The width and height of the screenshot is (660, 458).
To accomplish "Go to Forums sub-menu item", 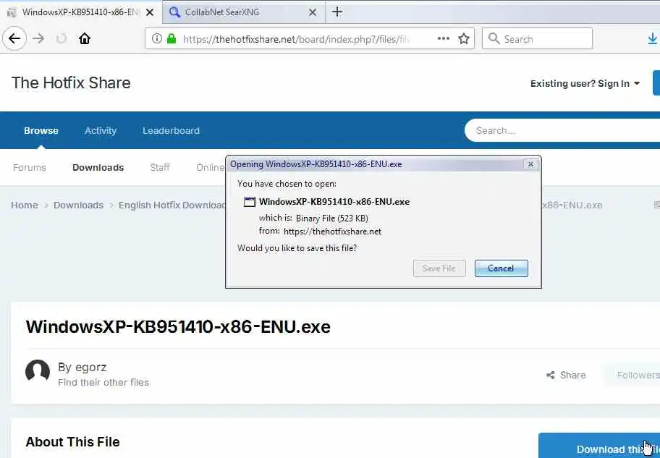I will point(30,168).
